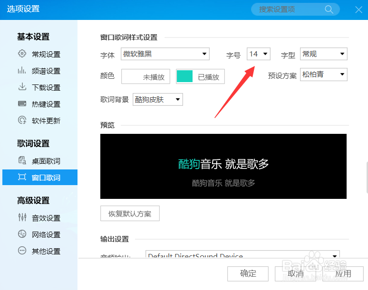Open the 字体 font dropdown
The image size is (368, 290).
[x=165, y=54]
